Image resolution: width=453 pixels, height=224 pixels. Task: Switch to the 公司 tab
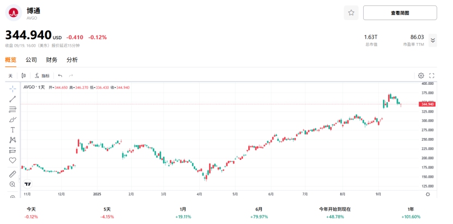click(31, 60)
